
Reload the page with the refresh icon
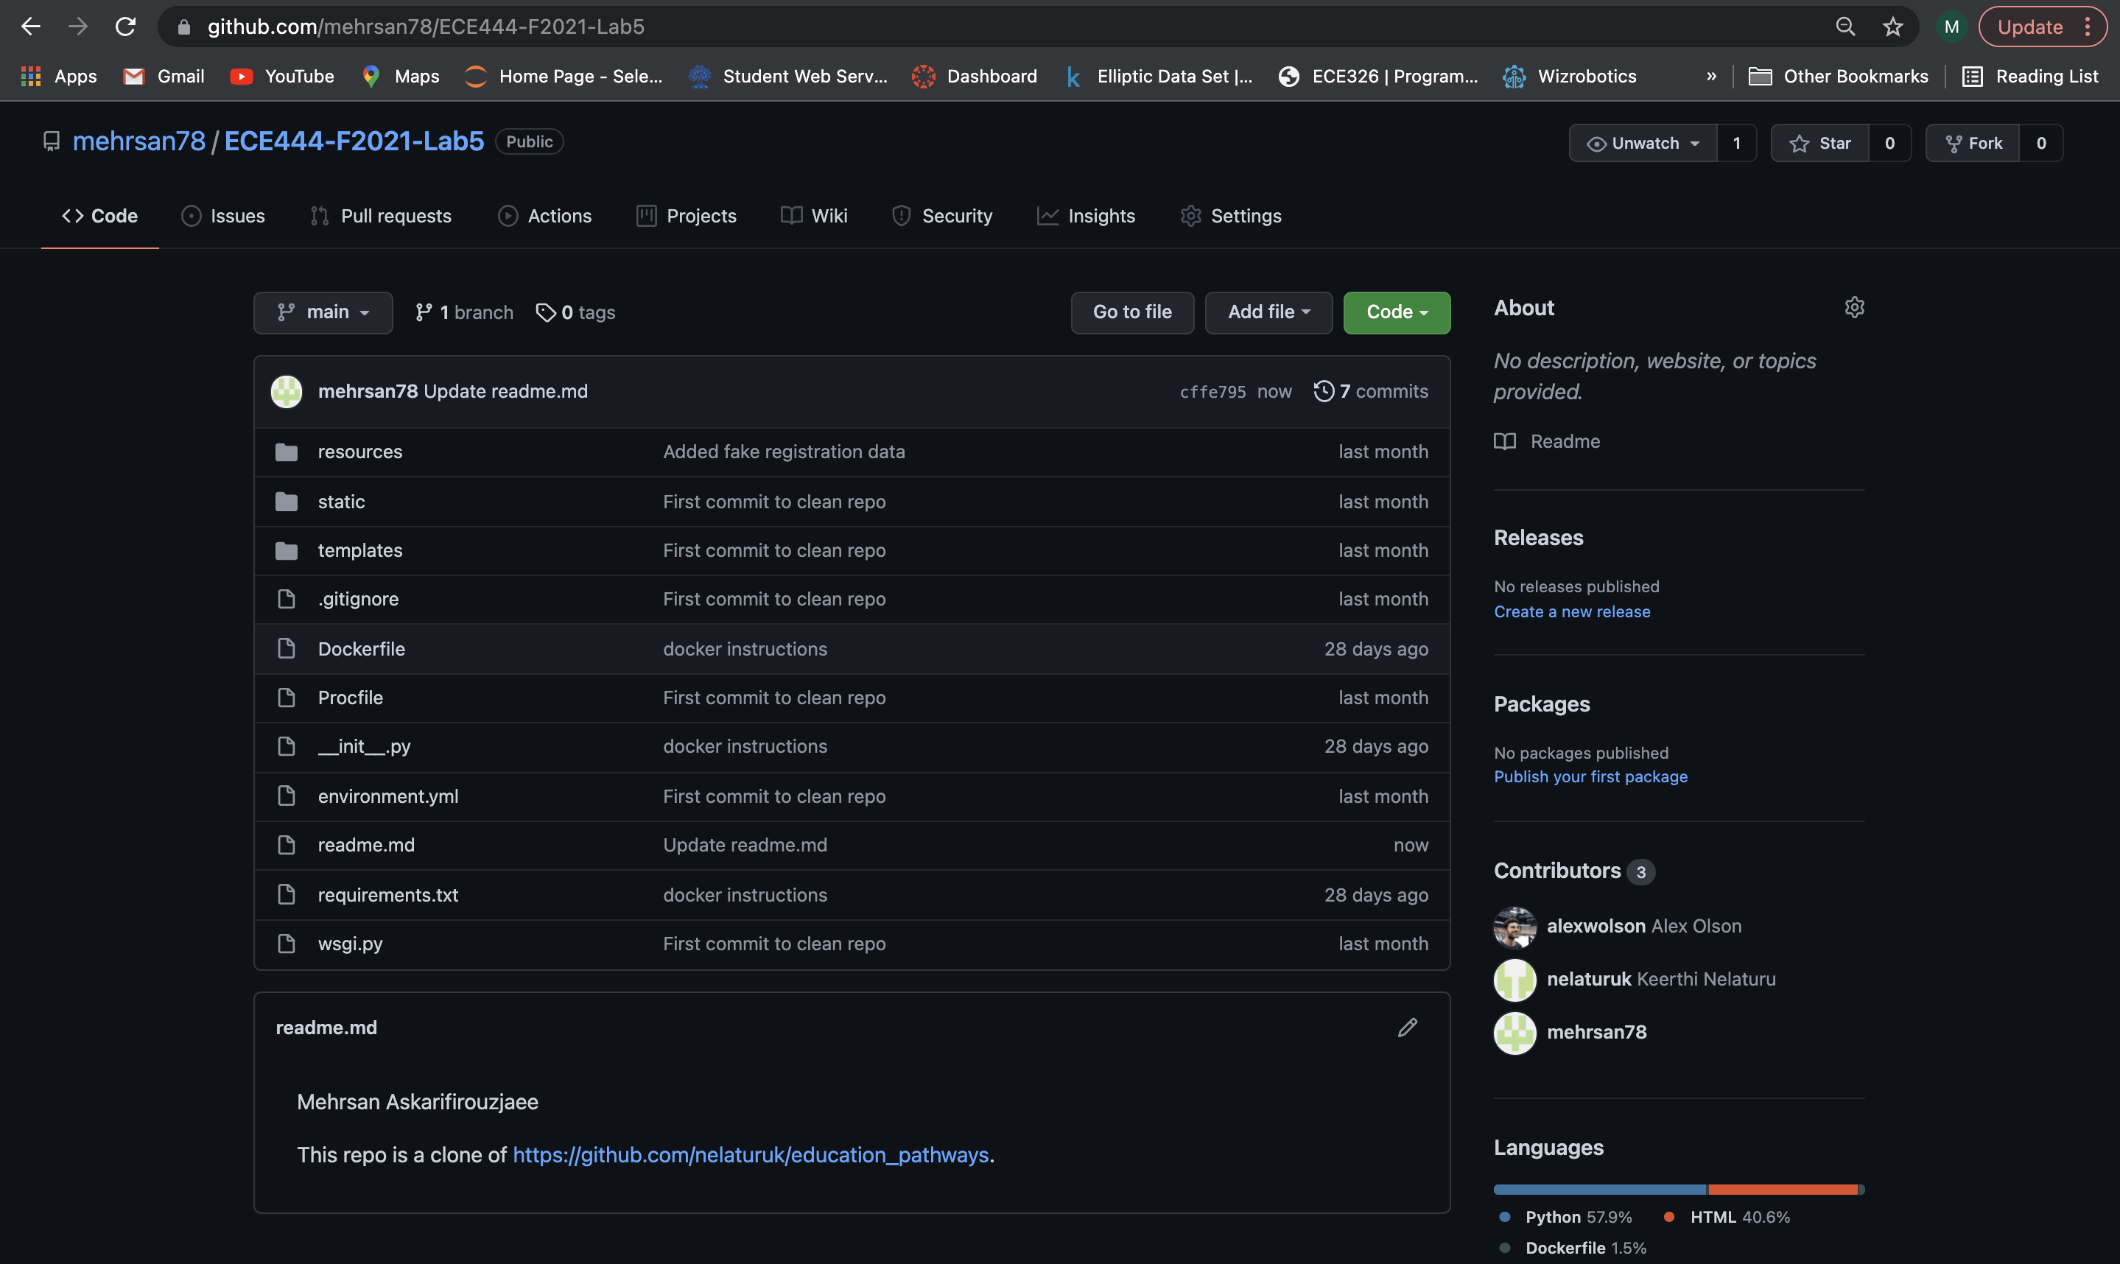(125, 27)
